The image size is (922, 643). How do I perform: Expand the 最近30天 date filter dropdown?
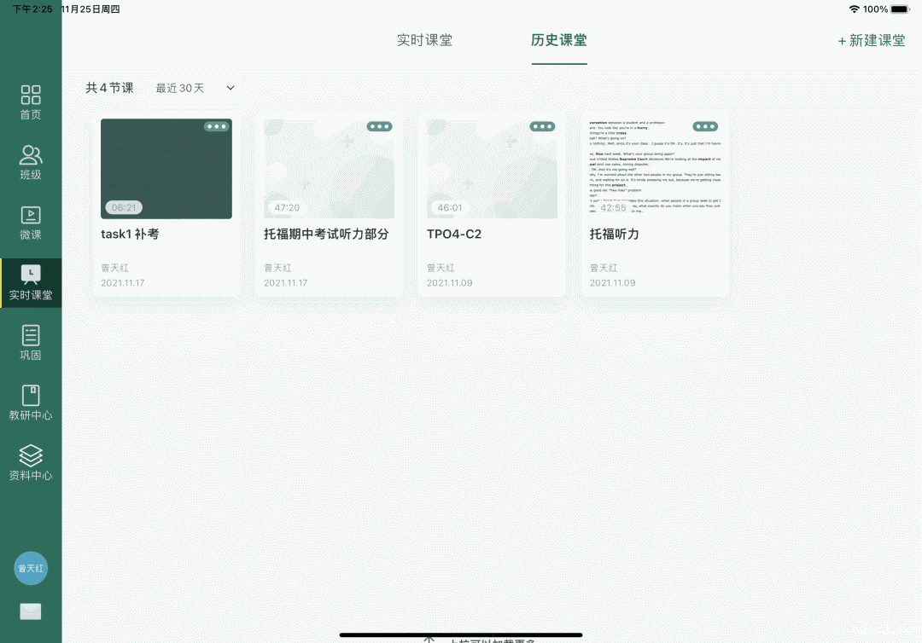click(x=195, y=88)
